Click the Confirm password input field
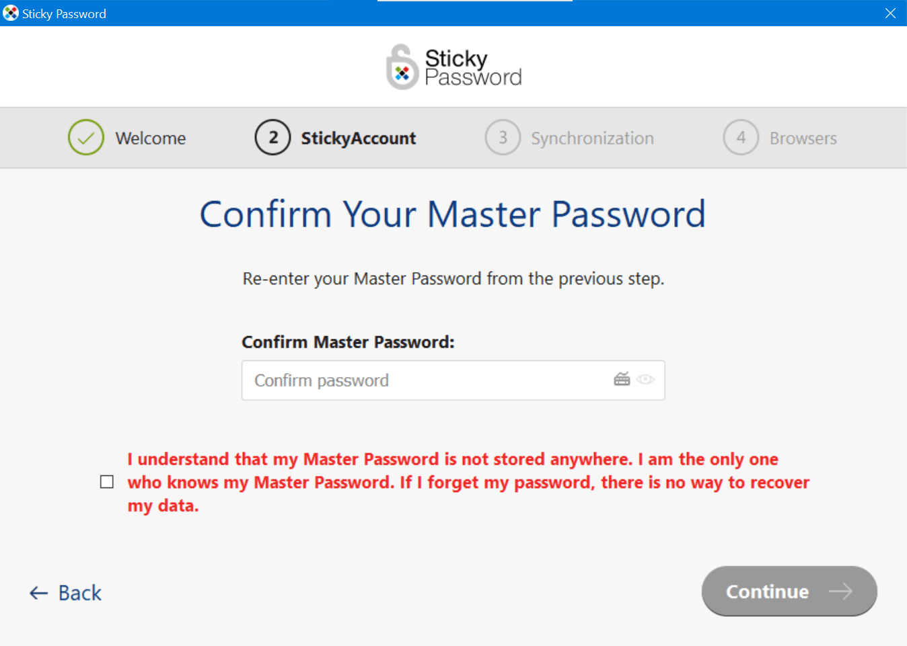The image size is (907, 646). 424,380
